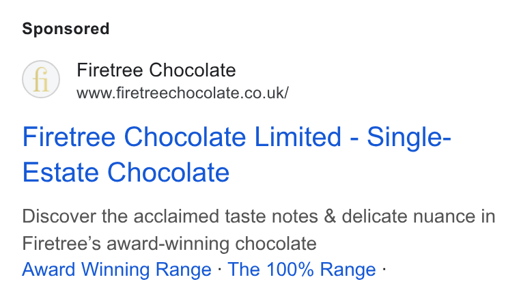
Task: Click the word 'Single-' in the headline
Action: 409,137
